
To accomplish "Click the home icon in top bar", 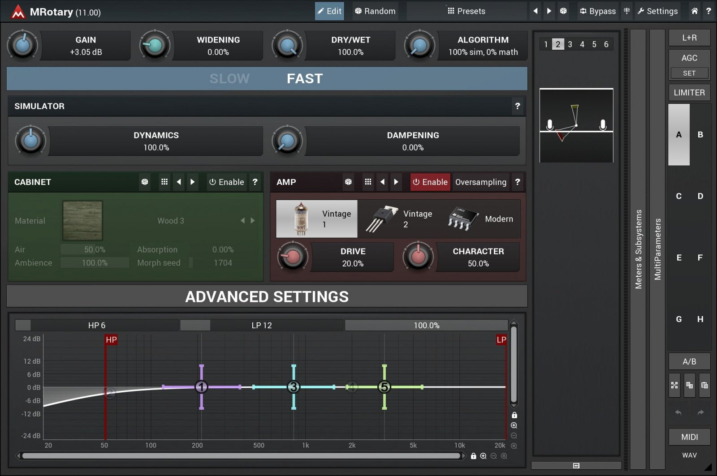I will tap(694, 11).
